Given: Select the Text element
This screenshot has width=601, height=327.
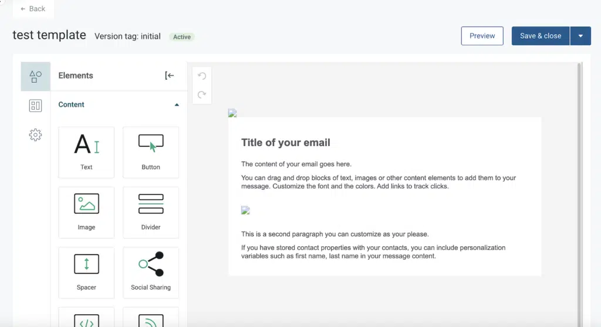Looking at the screenshot, I should (x=86, y=152).
